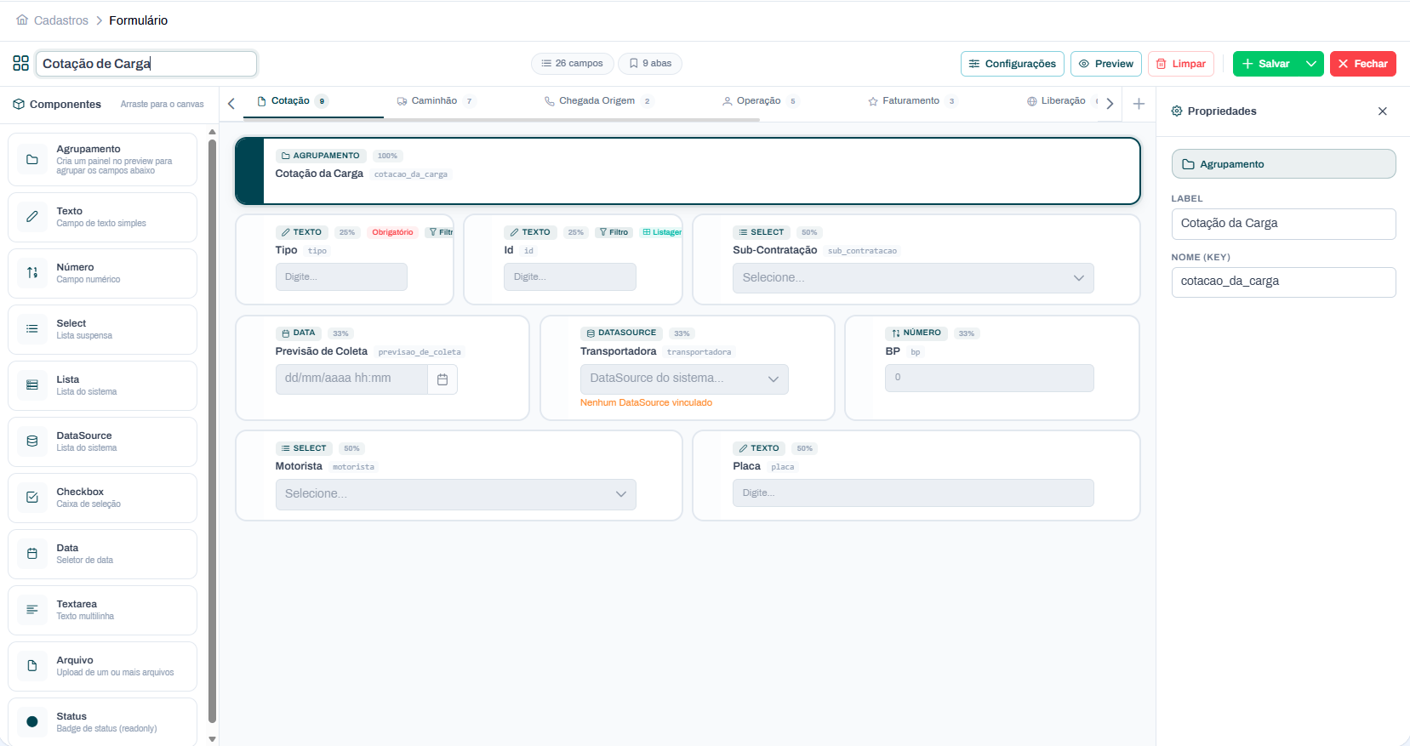Click the calendar icon in Previsão de Coleta

[442, 379]
